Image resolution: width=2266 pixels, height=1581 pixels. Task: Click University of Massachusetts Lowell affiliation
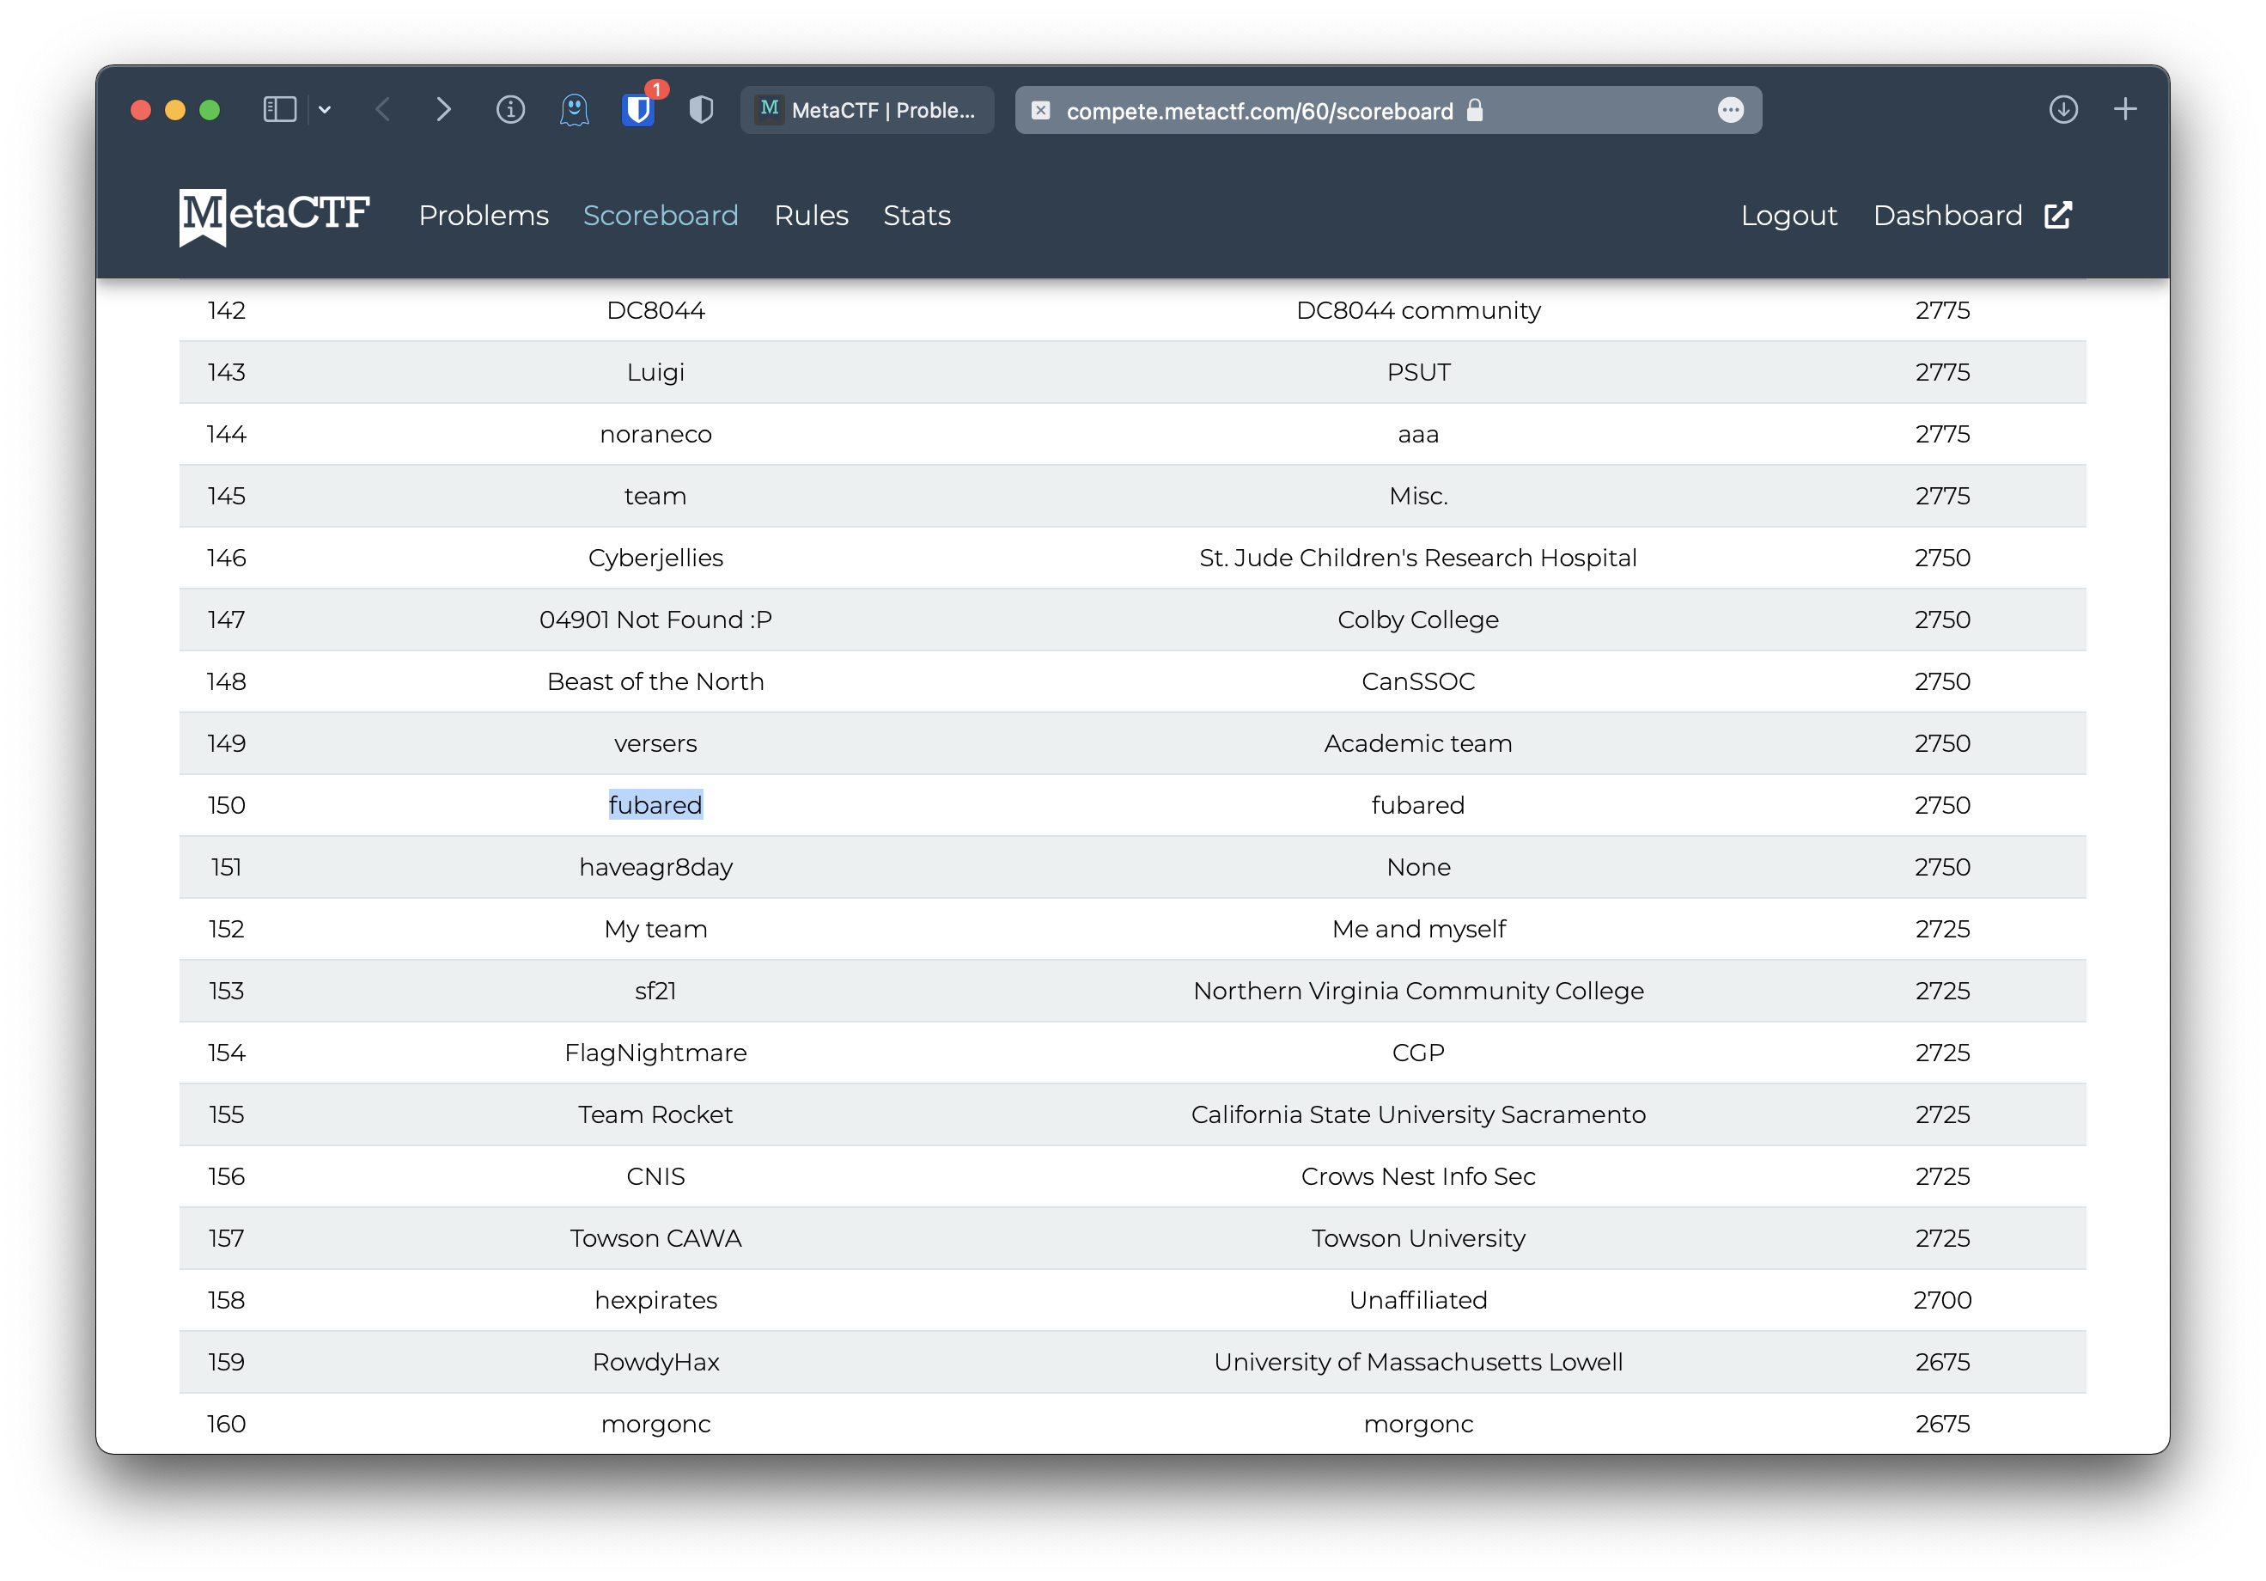tap(1417, 1362)
